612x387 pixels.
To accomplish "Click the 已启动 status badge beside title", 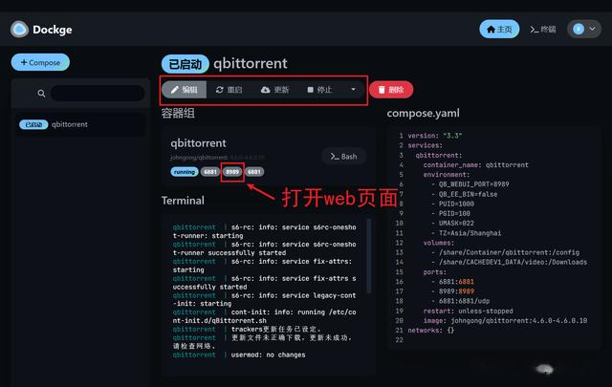I will point(186,64).
